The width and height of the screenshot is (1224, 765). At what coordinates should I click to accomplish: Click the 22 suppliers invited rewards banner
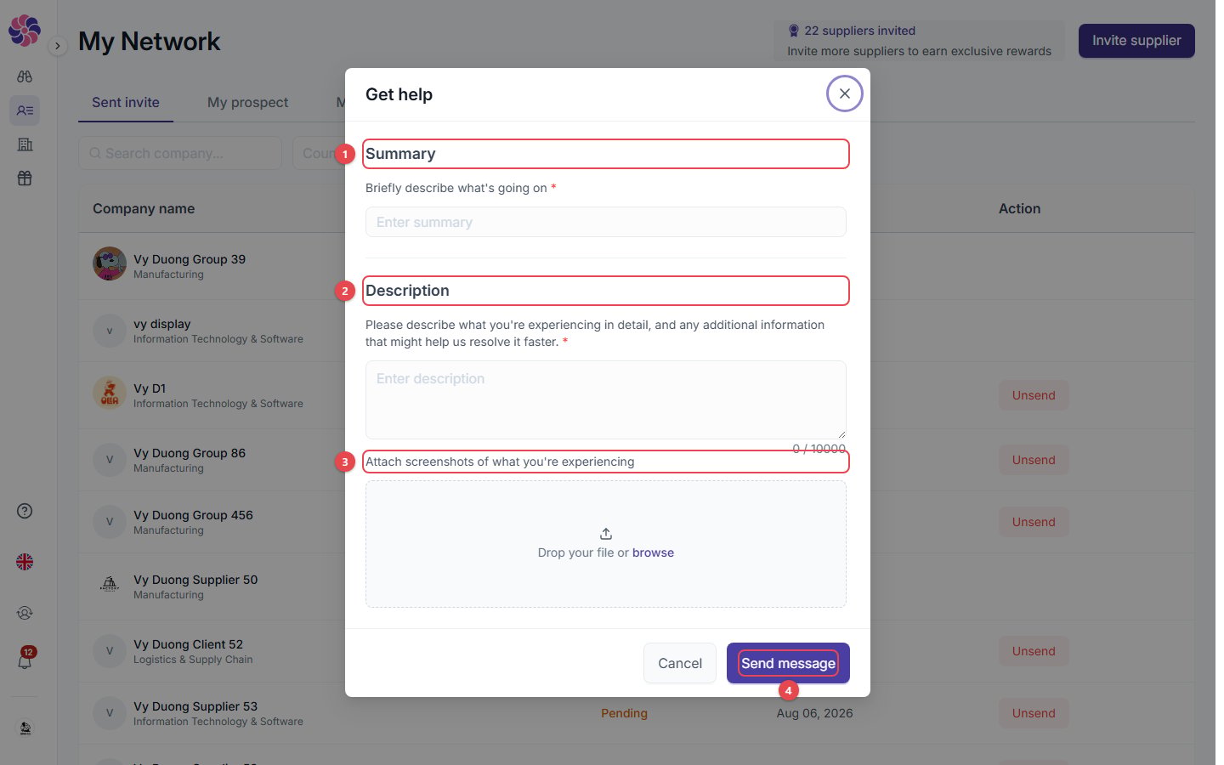click(x=919, y=41)
